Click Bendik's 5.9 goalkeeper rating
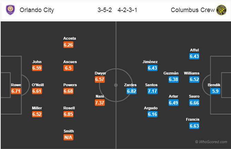 215,91
